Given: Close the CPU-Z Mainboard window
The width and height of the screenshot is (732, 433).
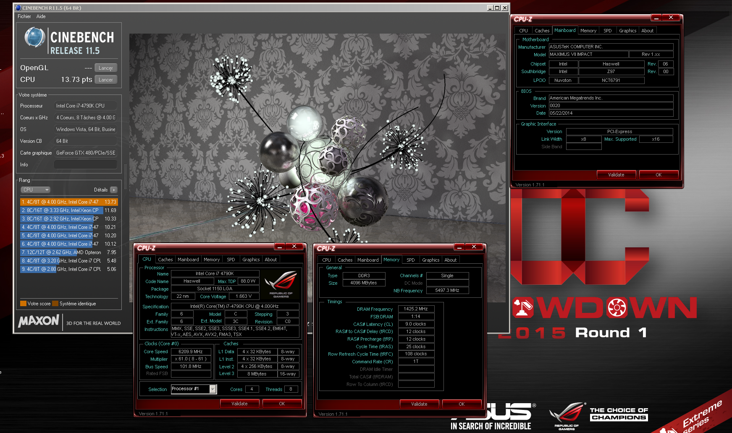Looking at the screenshot, I should pos(671,18).
